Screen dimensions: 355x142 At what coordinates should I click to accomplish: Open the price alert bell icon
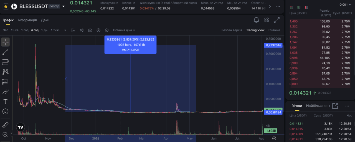[x=257, y=20]
